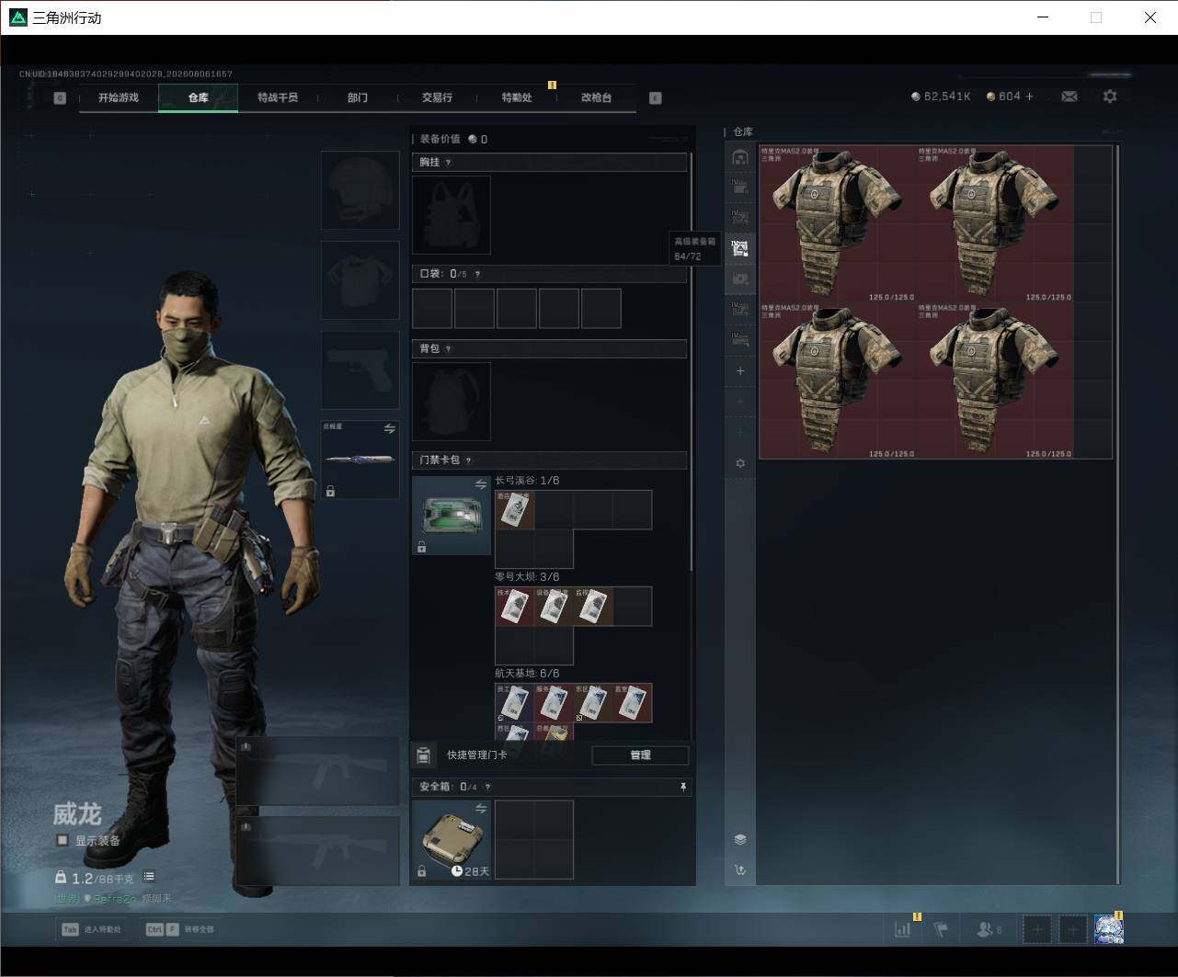The height and width of the screenshot is (977, 1178).
Task: Select the bottom-right 特里克MAS2.0 armor in the stash
Action: tap(995, 381)
